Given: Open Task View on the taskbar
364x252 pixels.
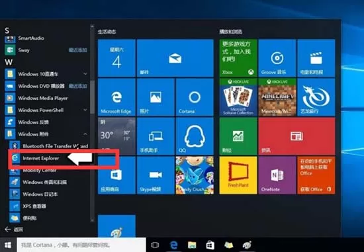Looking at the screenshot, I should click(155, 245).
